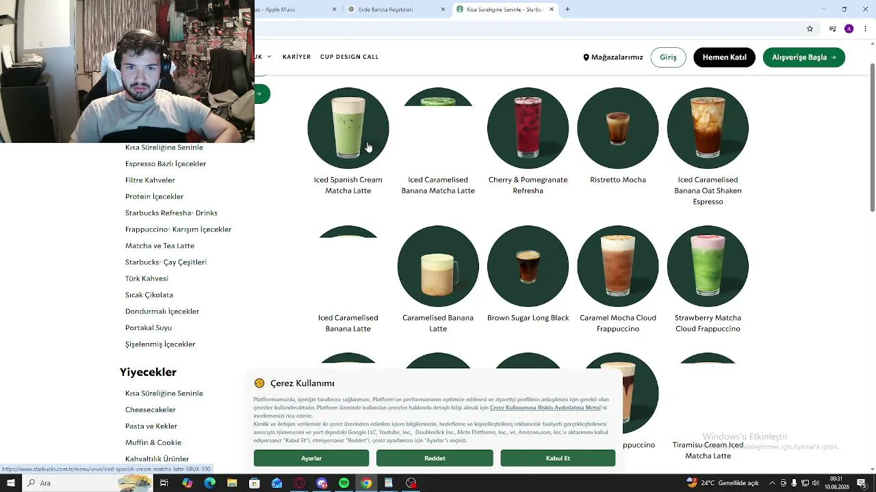Select Protein İçecekler in sidebar
This screenshot has height=492, width=876.
pyautogui.click(x=154, y=196)
